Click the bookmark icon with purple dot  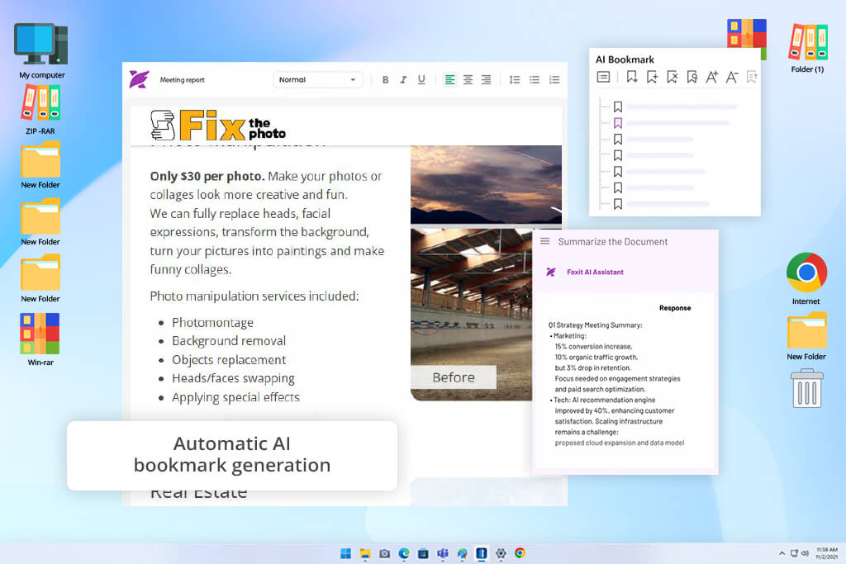click(x=631, y=77)
